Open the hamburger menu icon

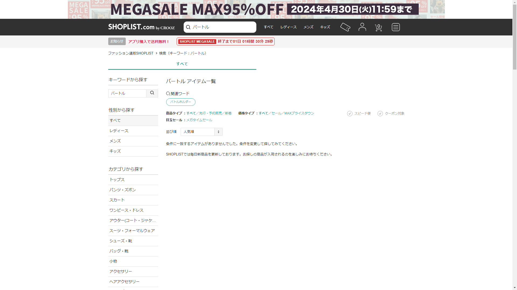pyautogui.click(x=396, y=27)
